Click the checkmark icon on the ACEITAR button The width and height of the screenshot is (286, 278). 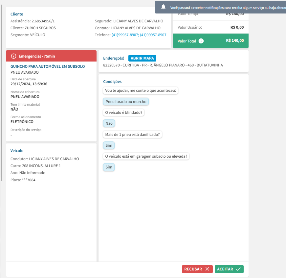pos(238,269)
